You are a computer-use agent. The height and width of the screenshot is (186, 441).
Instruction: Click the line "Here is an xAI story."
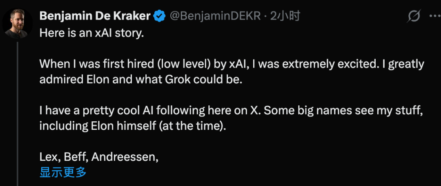[x=91, y=33]
